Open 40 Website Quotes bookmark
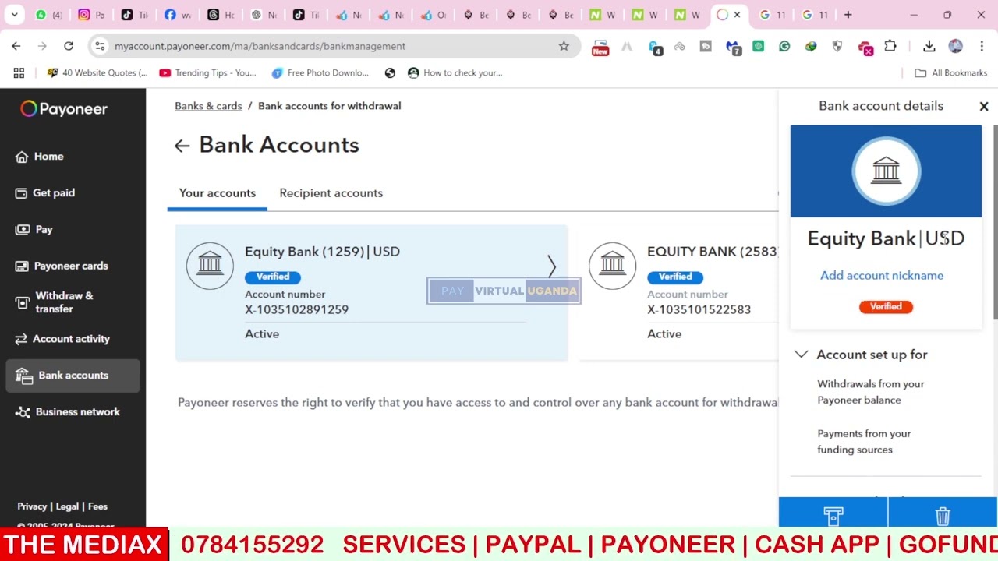Screen dimensions: 998x561 click(x=97, y=73)
